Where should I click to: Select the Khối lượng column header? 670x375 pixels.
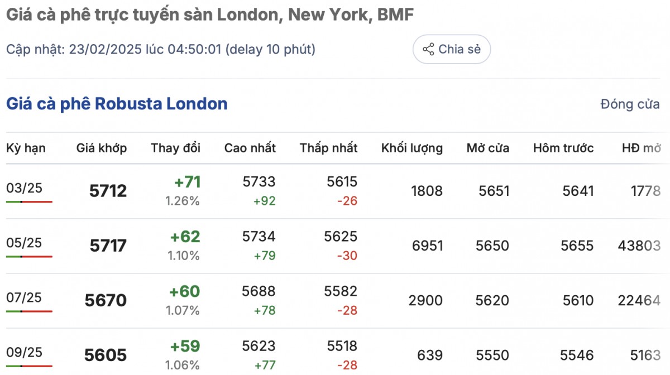[412, 148]
